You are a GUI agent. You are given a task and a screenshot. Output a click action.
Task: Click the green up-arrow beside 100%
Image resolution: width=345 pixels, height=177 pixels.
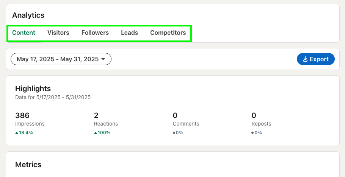pyautogui.click(x=96, y=133)
